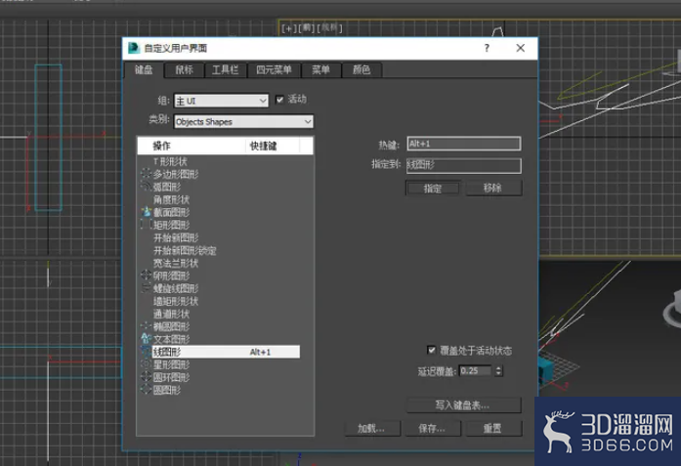This screenshot has height=466, width=681.
Task: Click the 指定 assign button
Action: 433,188
